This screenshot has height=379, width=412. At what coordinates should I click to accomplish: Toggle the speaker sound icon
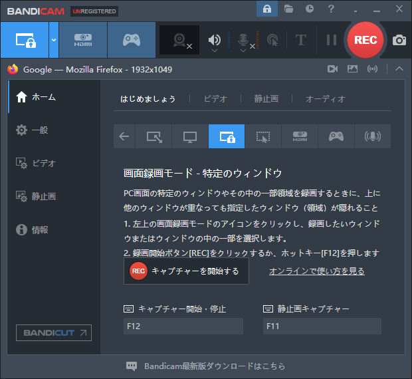coord(215,39)
